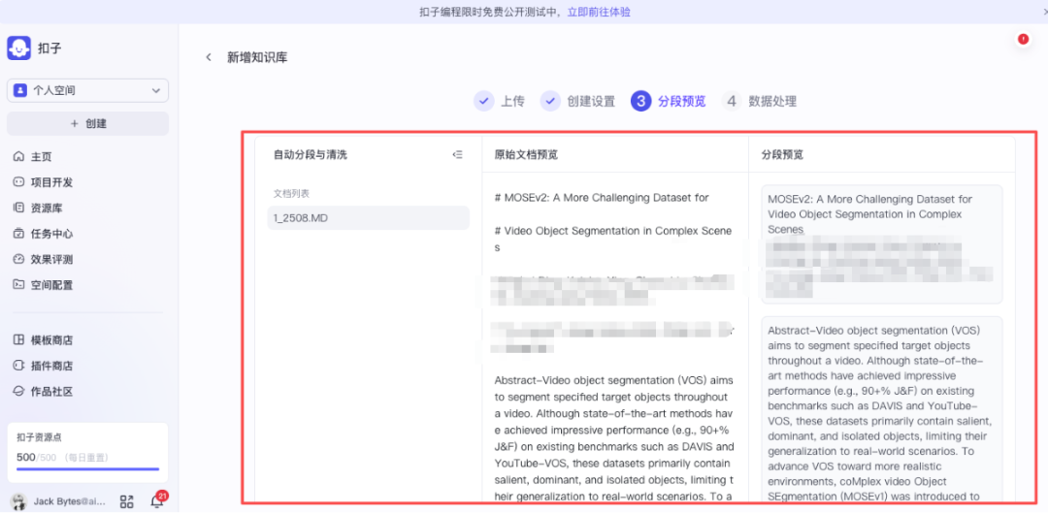Image resolution: width=1048 pixels, height=514 pixels.
Task: Click the 新增知识库 page title
Action: pos(257,57)
